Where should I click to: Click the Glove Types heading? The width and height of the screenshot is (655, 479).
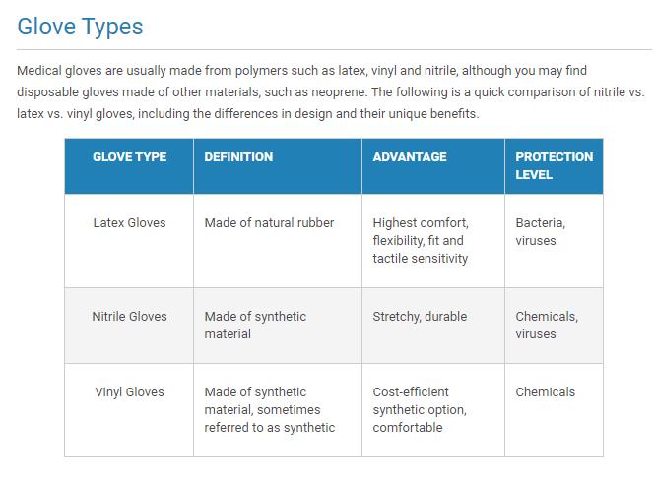(x=81, y=27)
